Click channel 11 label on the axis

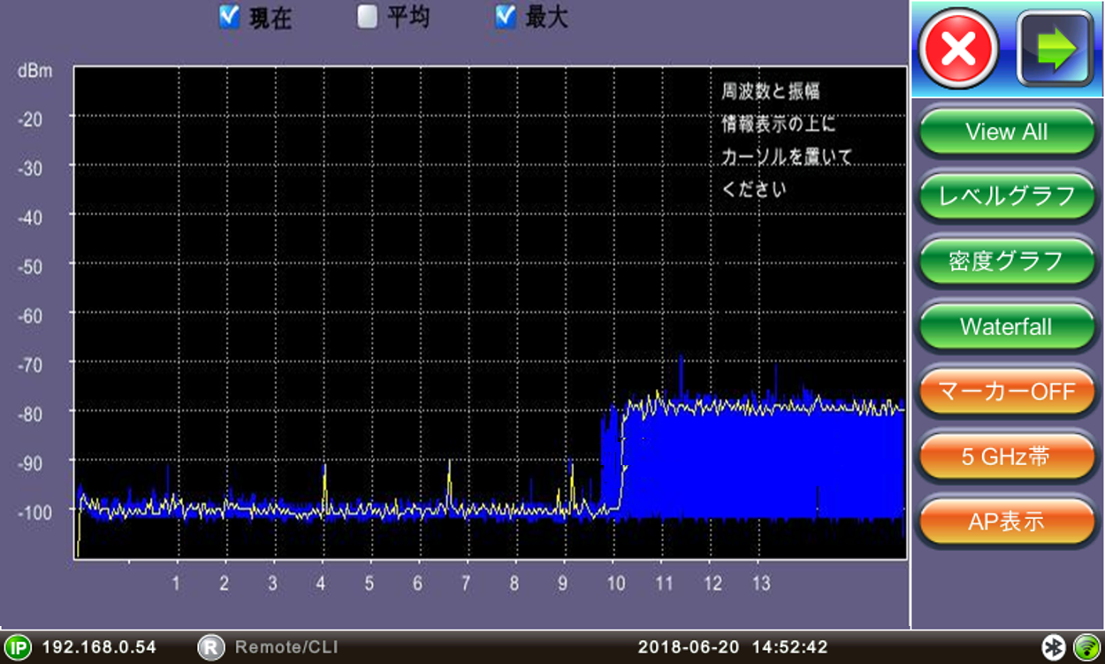tap(664, 584)
